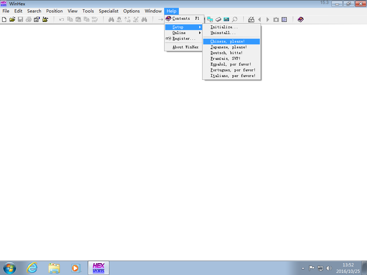Viewport: 367px width, 275px height.
Task: Open About WinHex
Action: click(184, 47)
